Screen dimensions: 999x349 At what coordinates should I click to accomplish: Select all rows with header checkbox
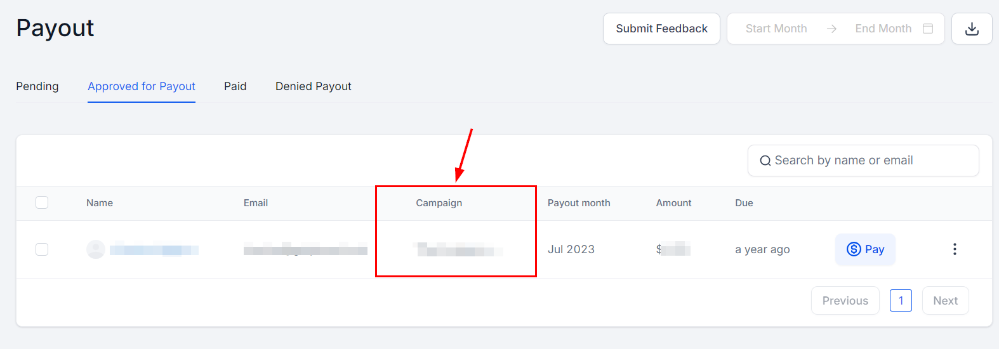click(x=42, y=202)
